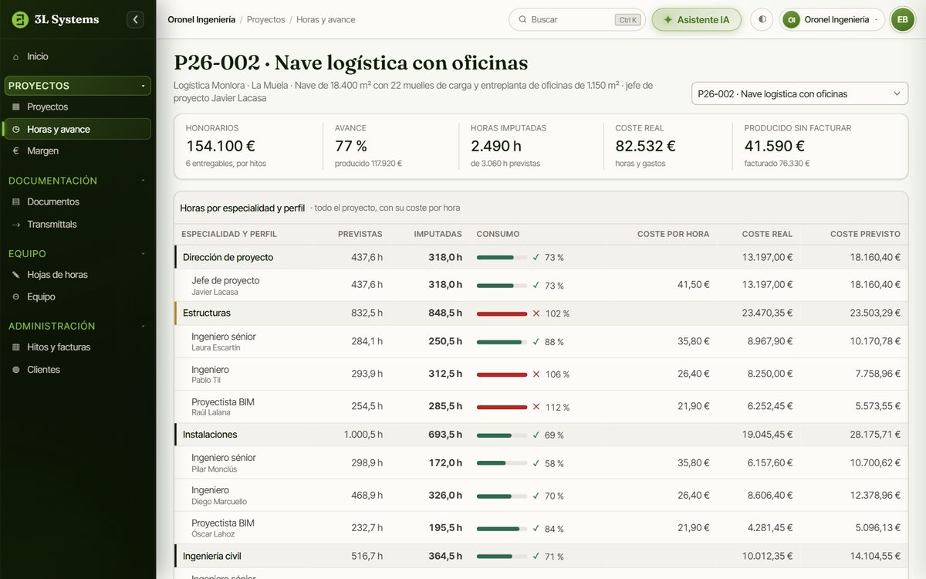
Task: Click the Inicio home icon
Action: 16,56
